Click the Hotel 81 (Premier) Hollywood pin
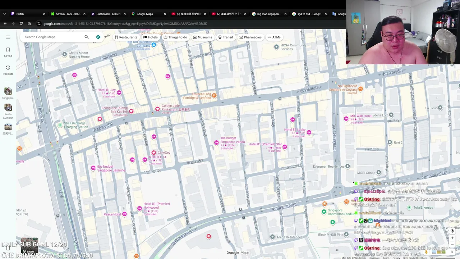Image resolution: width=460 pixels, height=259 pixels. pyautogui.click(x=139, y=209)
